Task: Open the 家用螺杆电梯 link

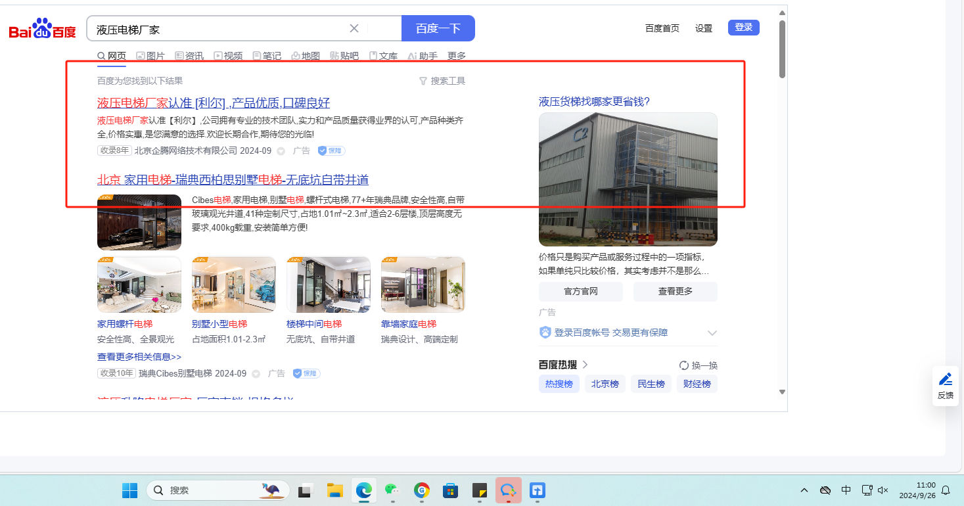Action: pos(125,324)
